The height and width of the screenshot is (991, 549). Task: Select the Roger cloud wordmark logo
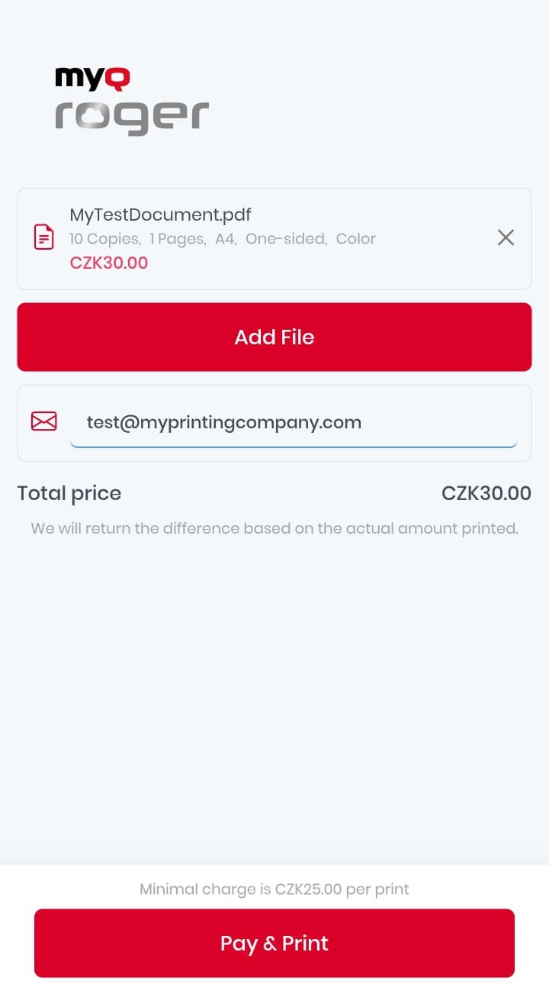tap(131, 115)
